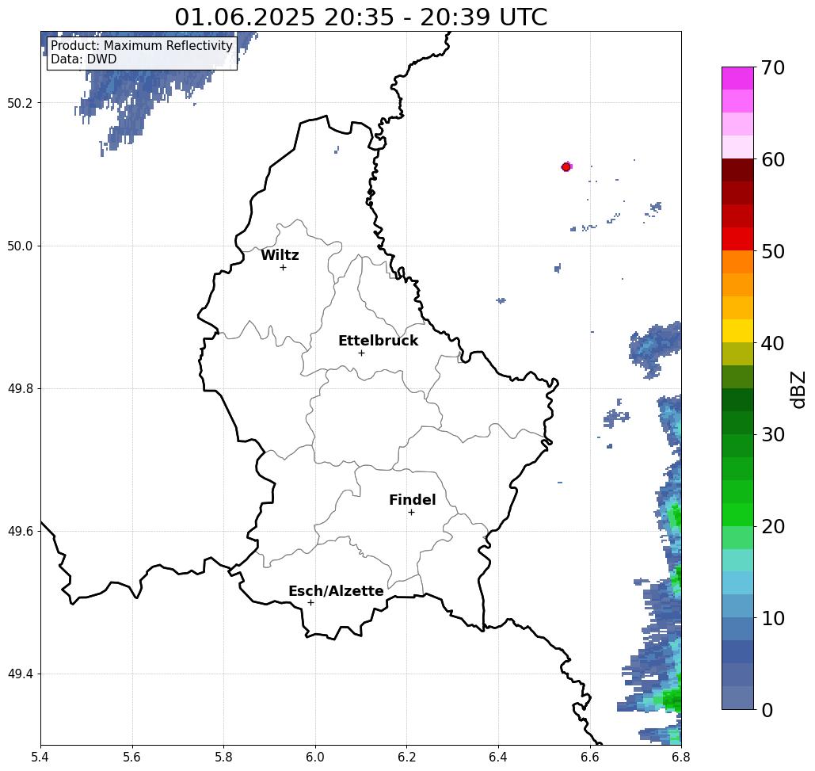
Task: Click the dBZ colorbar label
Action: (x=798, y=390)
